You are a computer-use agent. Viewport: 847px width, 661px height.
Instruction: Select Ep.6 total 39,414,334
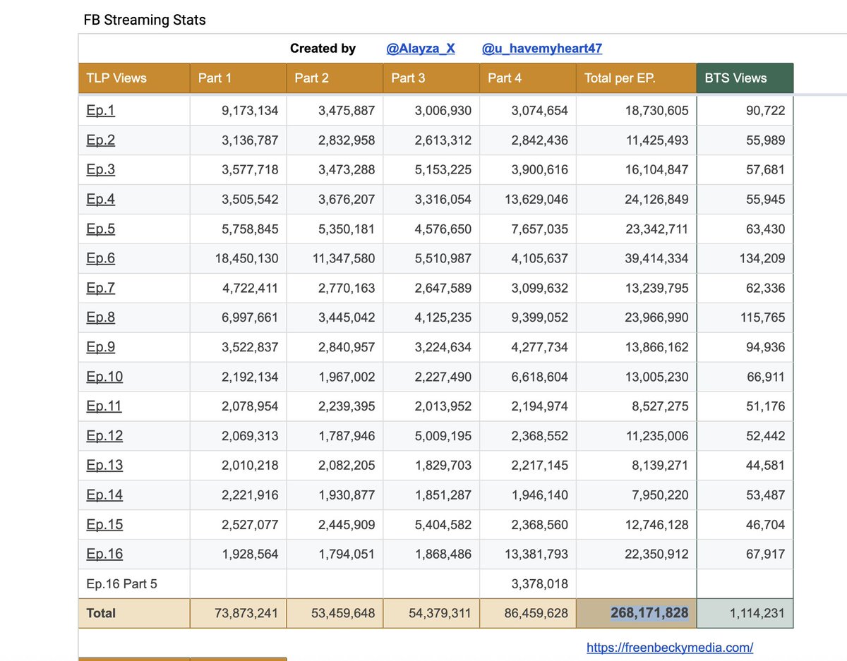tap(637, 258)
